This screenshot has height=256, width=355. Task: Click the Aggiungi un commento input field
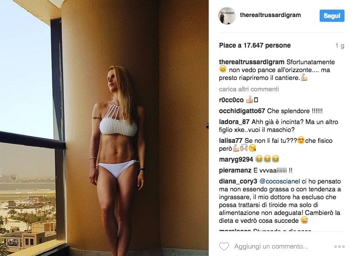tap(271, 246)
